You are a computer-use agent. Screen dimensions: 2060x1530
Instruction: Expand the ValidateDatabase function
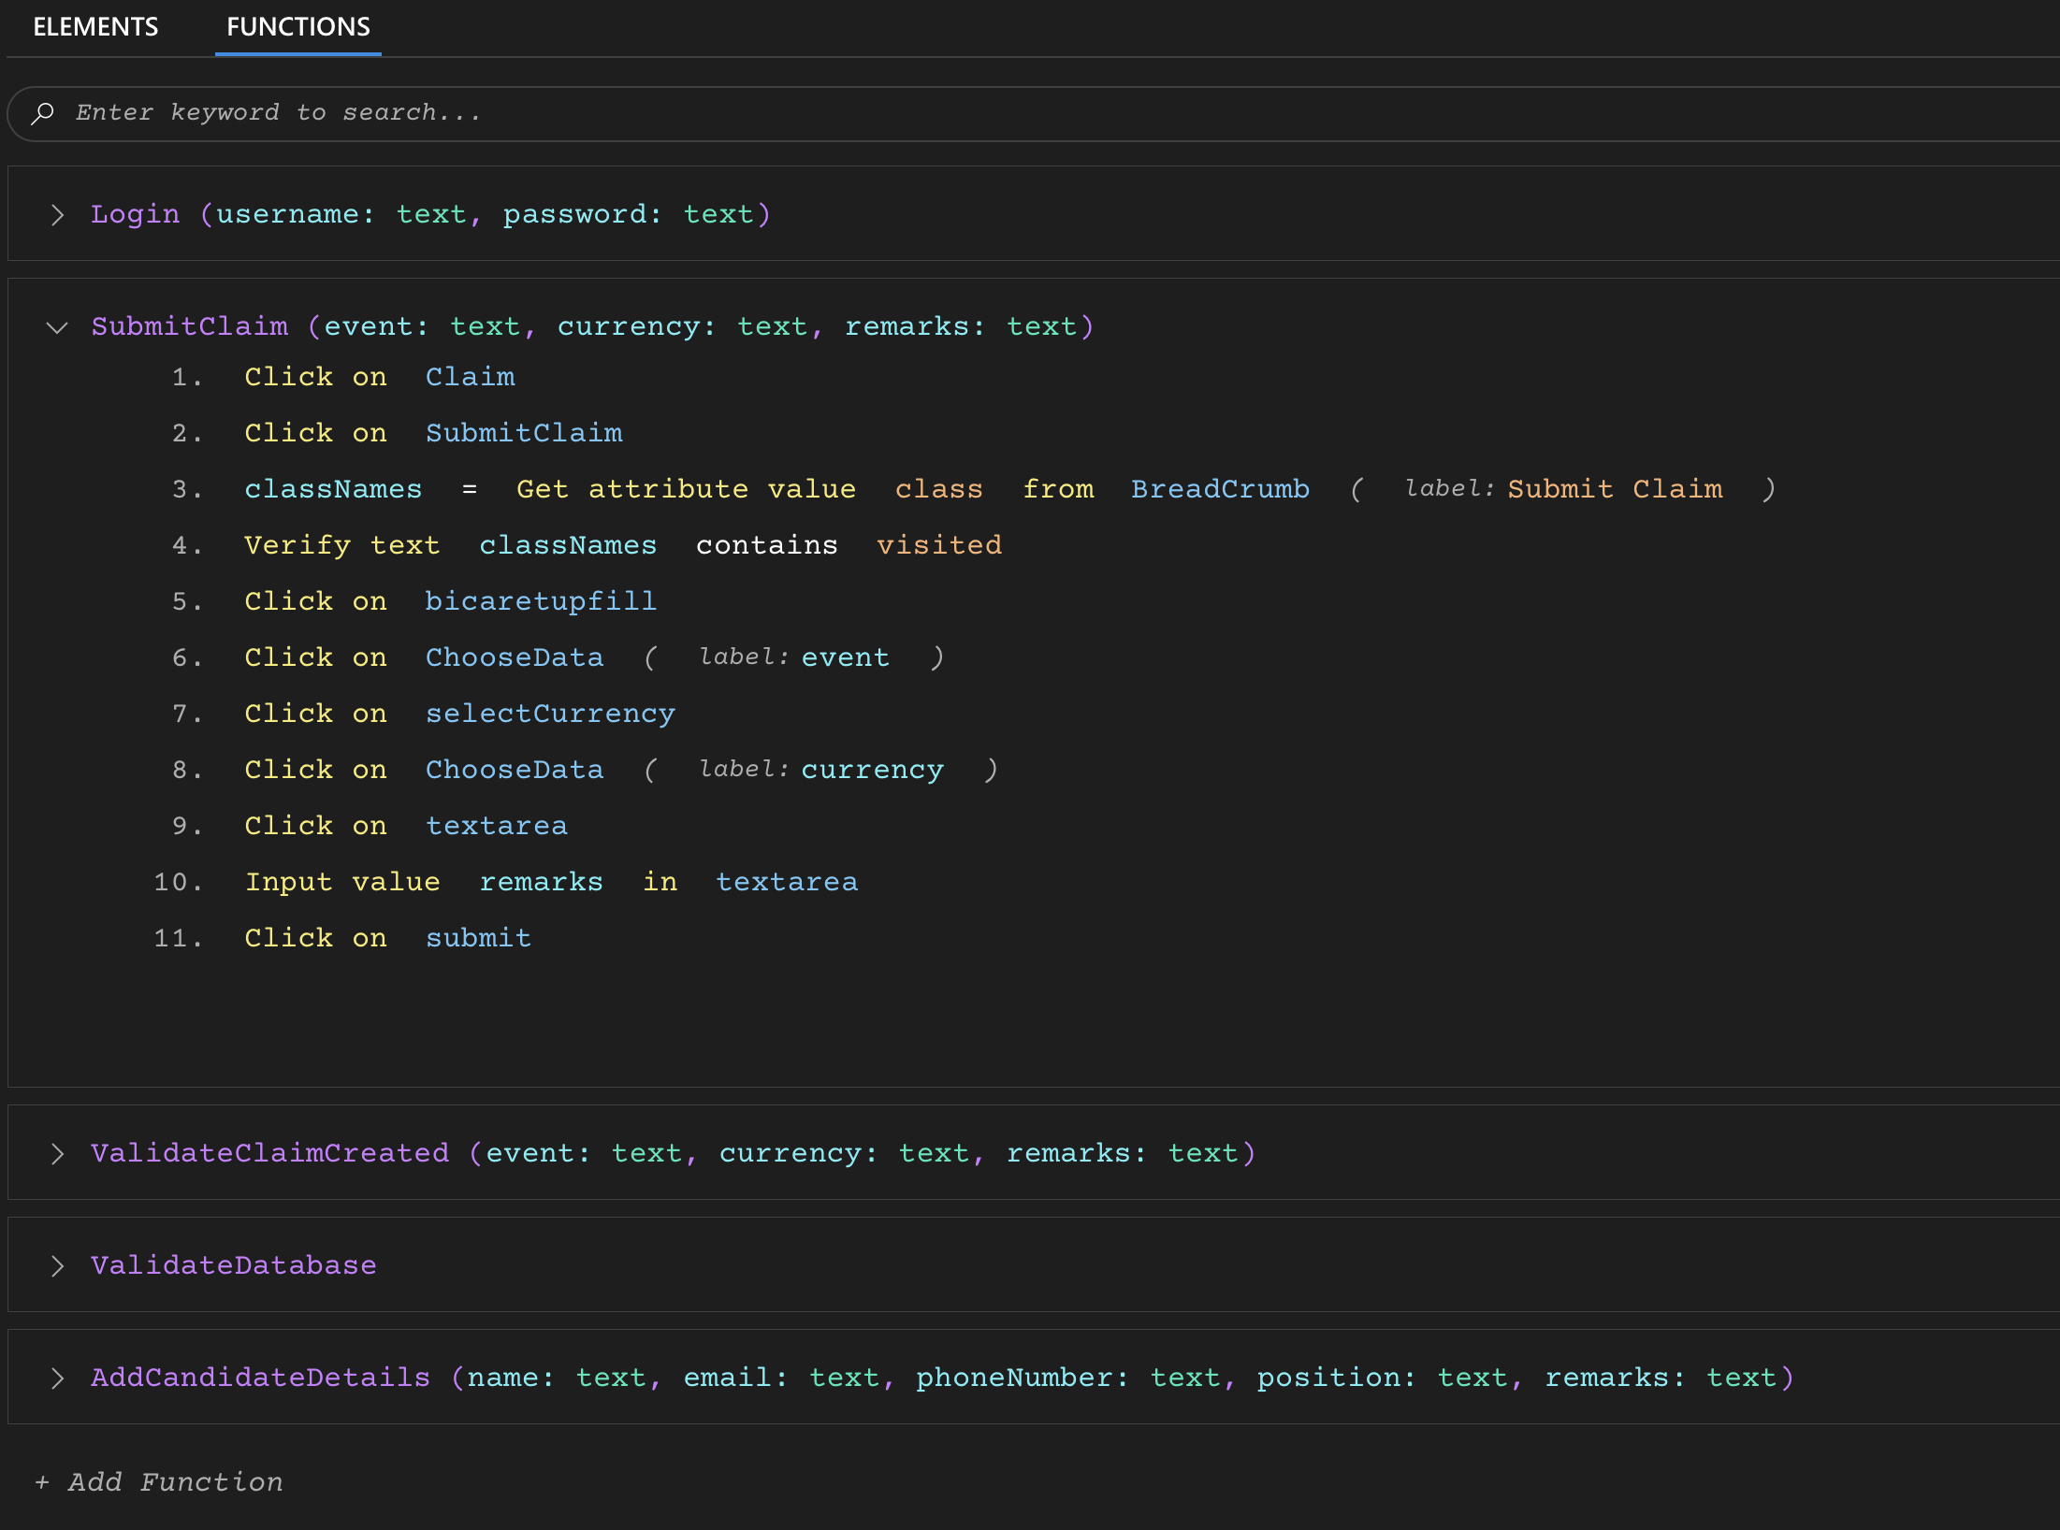tap(58, 1266)
